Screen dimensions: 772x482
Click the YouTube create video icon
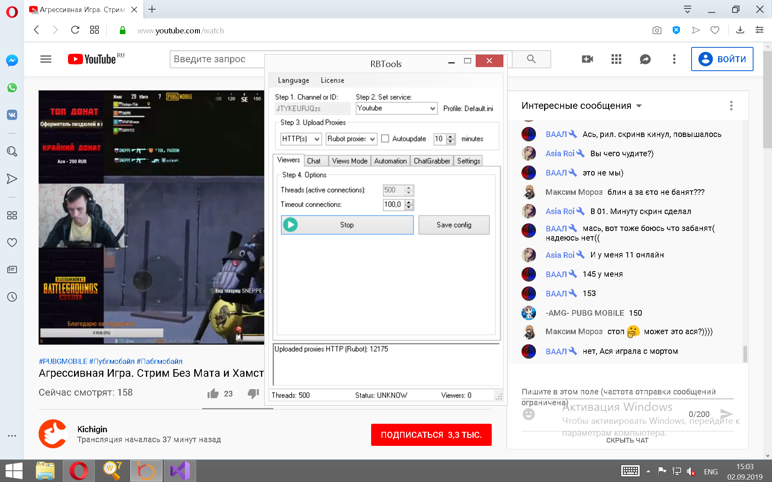click(x=587, y=59)
